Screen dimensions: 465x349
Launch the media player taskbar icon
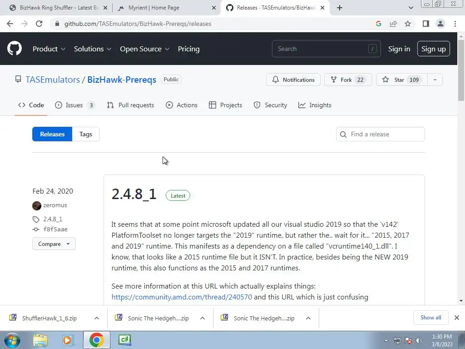coord(68,340)
